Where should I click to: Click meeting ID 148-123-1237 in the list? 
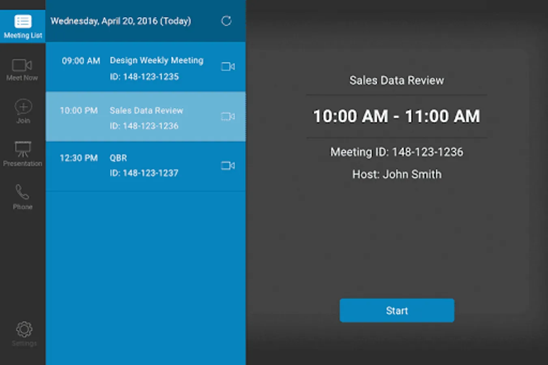(144, 173)
